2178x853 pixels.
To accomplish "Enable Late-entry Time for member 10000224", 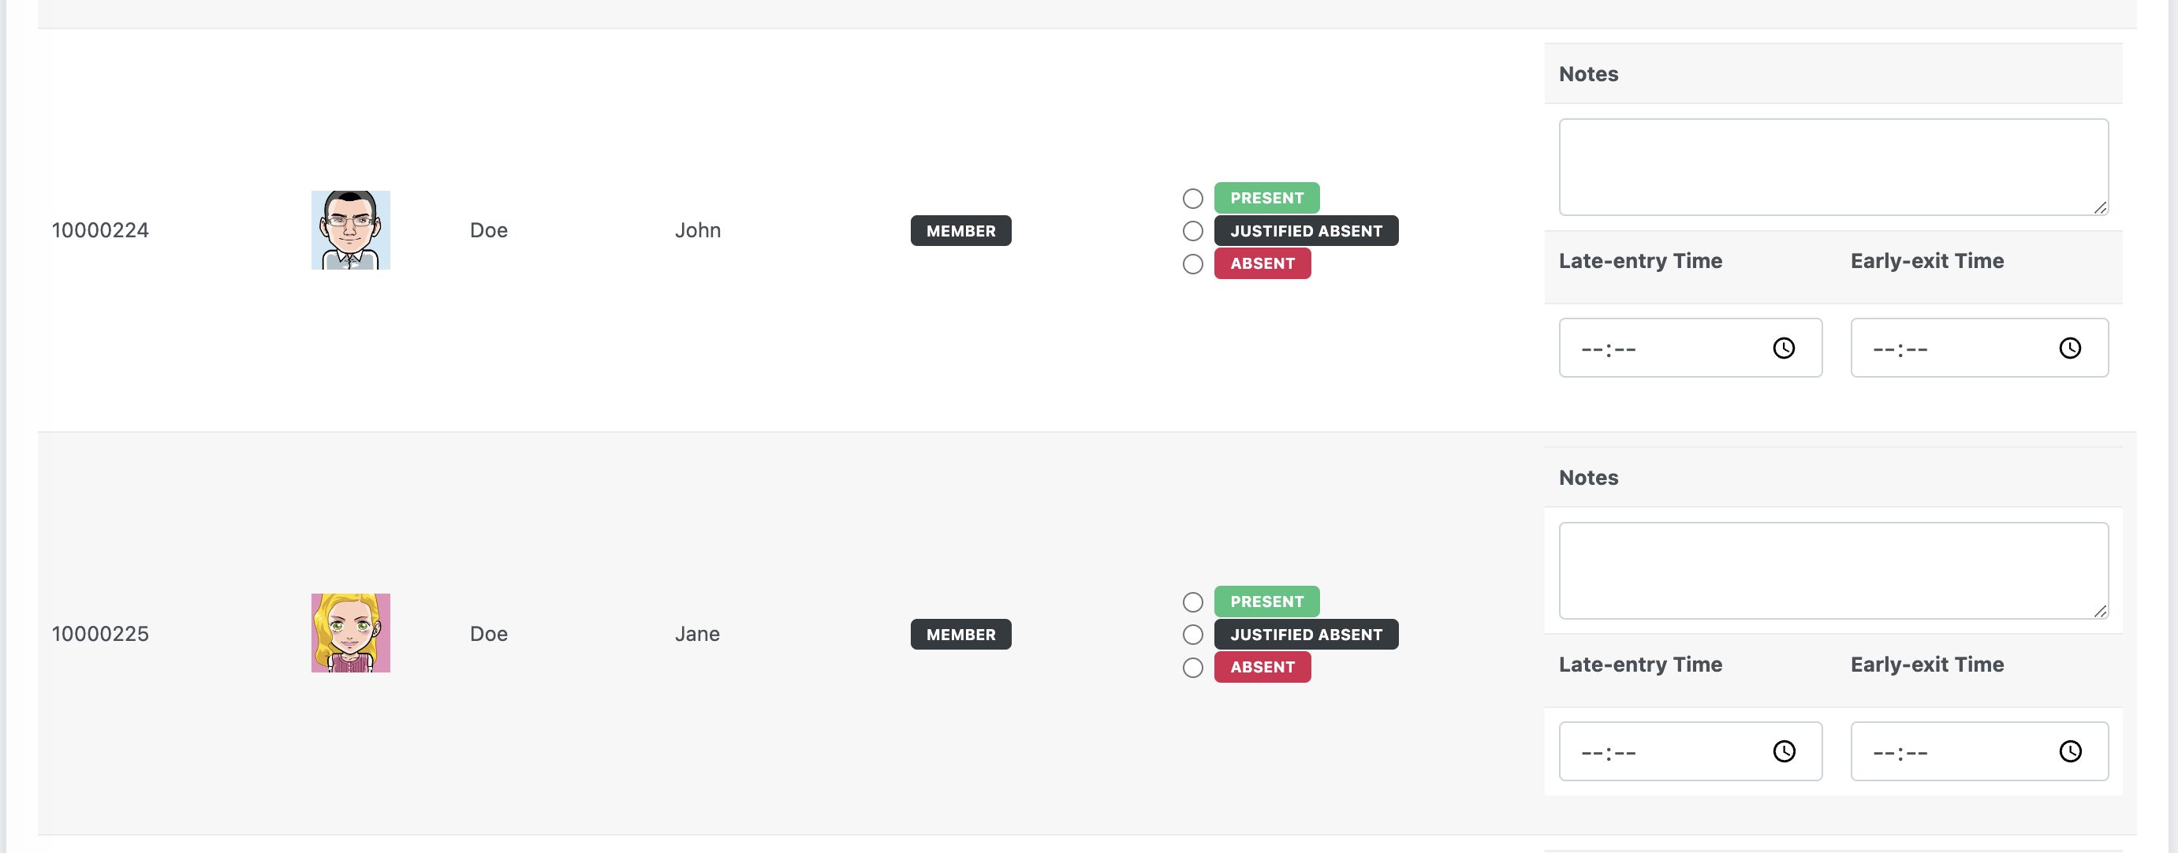I will coord(1689,348).
